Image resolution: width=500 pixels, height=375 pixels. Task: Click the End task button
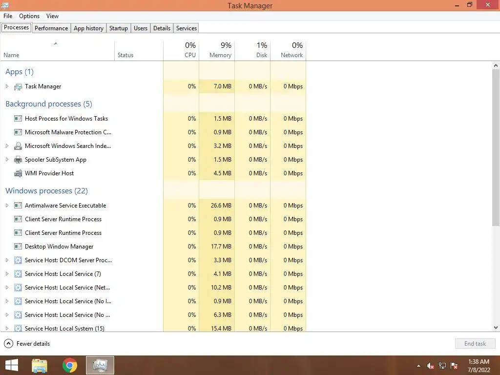(x=475, y=344)
